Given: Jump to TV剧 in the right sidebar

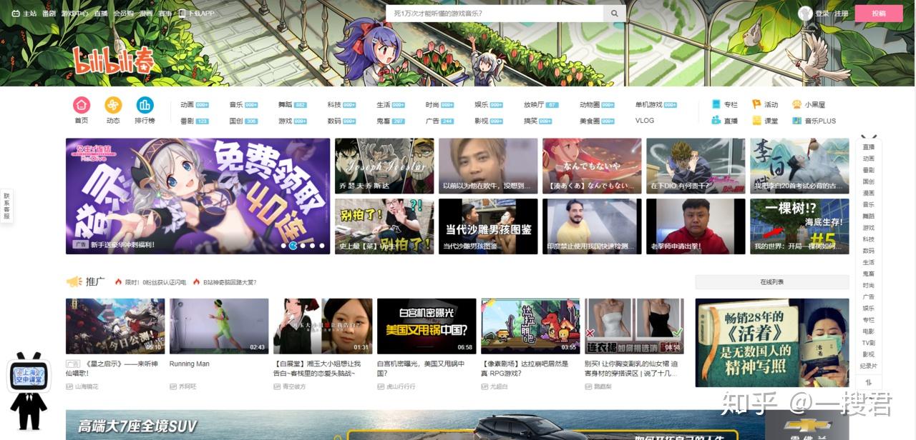Looking at the screenshot, I should tap(868, 343).
